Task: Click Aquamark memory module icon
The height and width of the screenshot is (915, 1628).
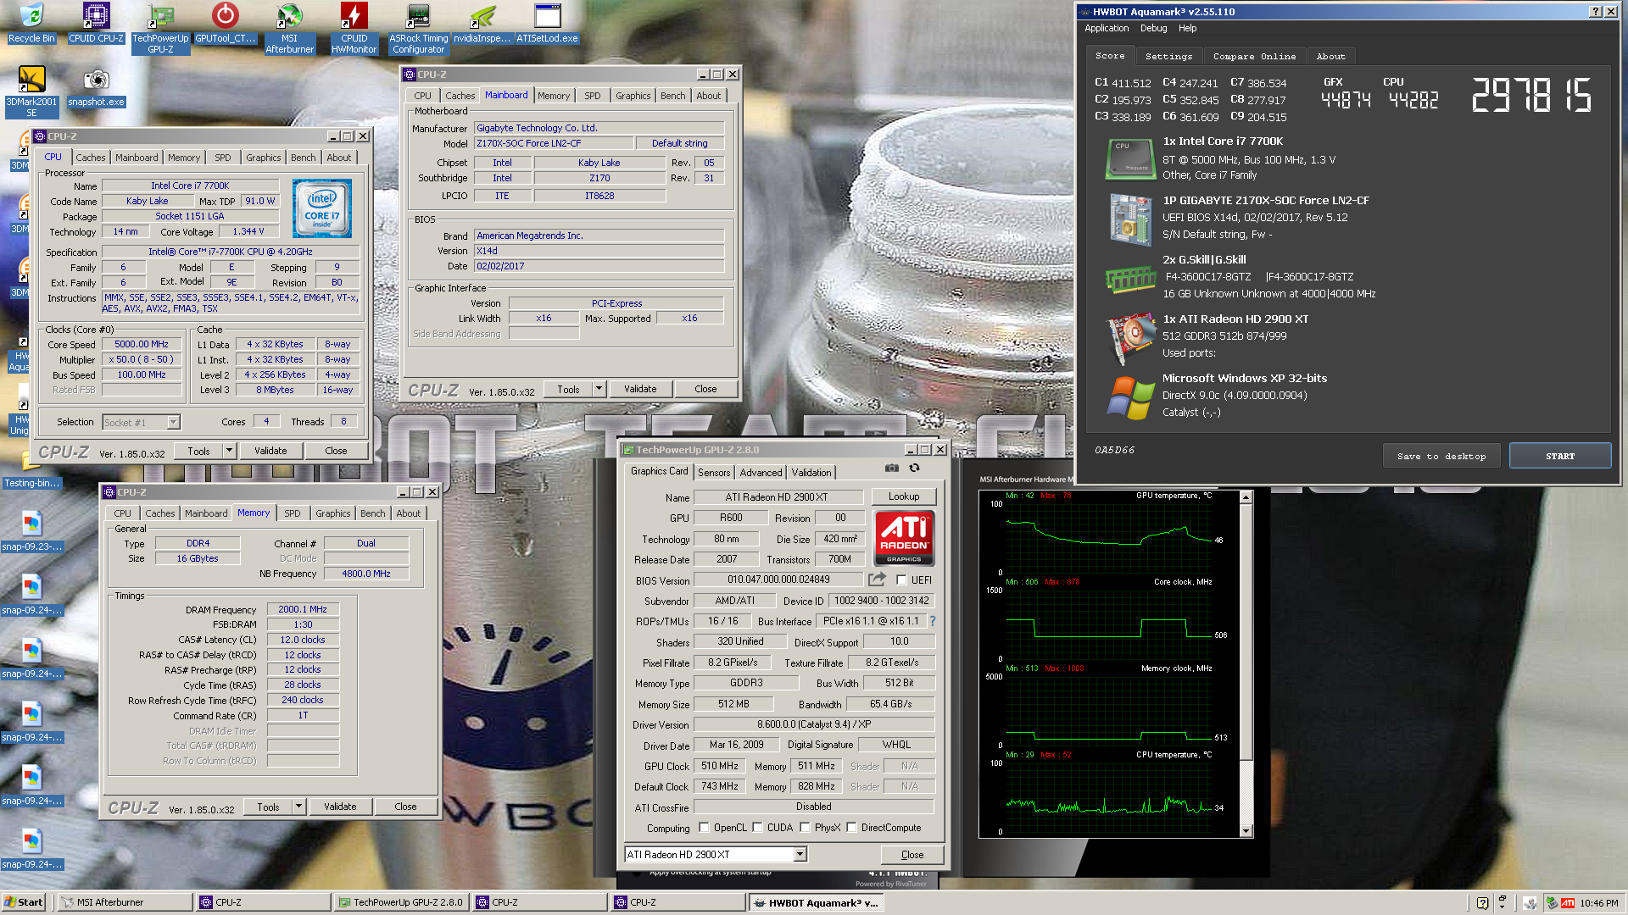Action: (x=1130, y=279)
